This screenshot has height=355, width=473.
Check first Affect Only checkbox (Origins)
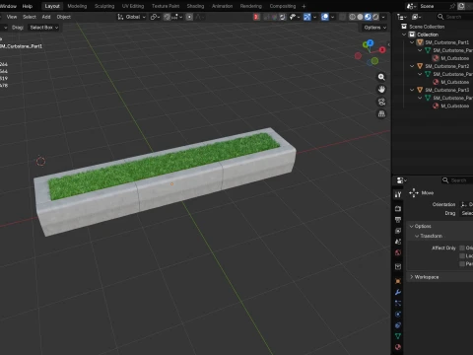[x=462, y=248]
